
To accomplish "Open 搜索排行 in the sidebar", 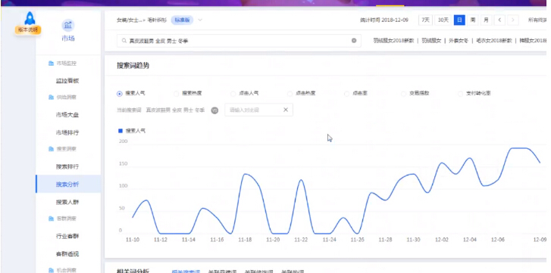I will click(67, 166).
